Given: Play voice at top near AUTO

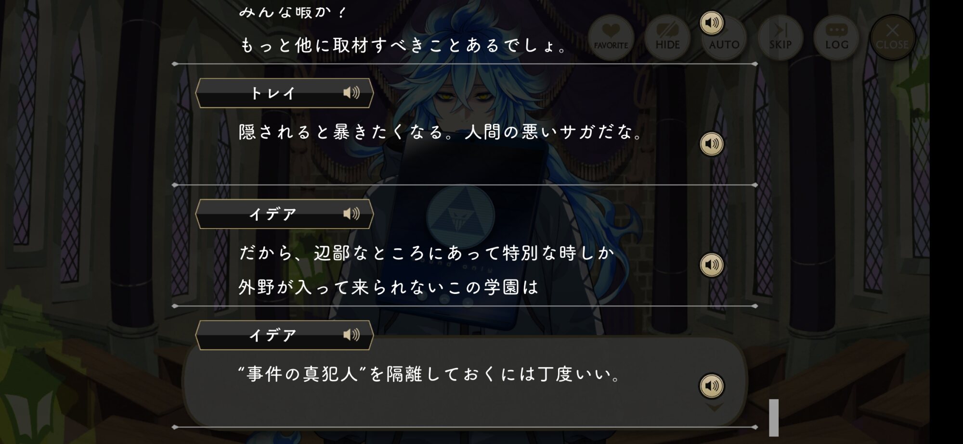Looking at the screenshot, I should (x=712, y=23).
